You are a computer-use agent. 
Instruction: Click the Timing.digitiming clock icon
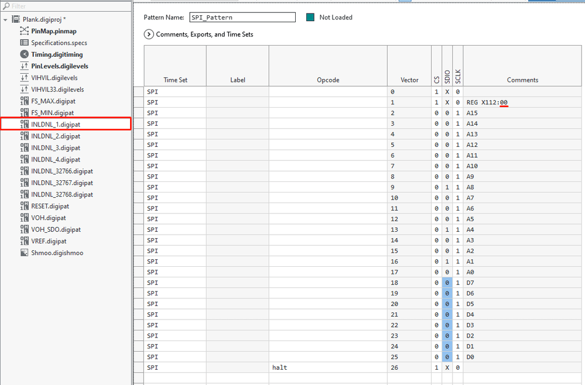24,54
